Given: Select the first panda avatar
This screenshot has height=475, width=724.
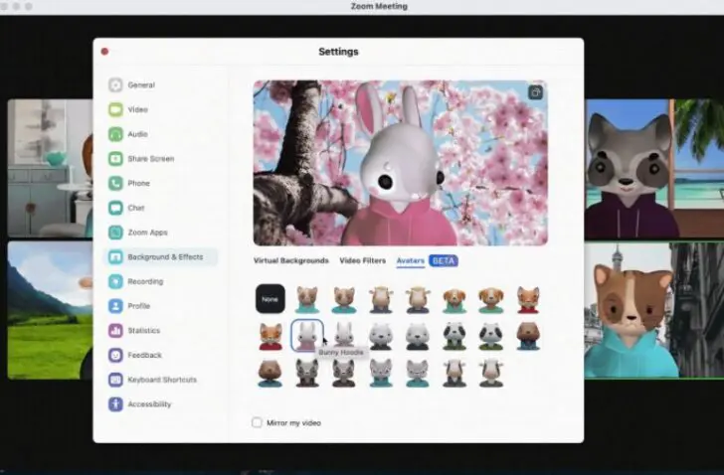Looking at the screenshot, I should 454,336.
